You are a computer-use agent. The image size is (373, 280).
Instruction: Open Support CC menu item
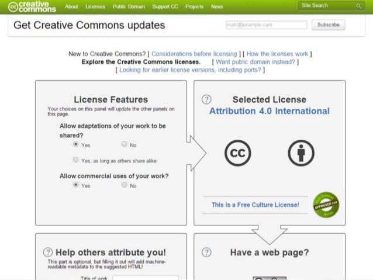click(x=165, y=6)
